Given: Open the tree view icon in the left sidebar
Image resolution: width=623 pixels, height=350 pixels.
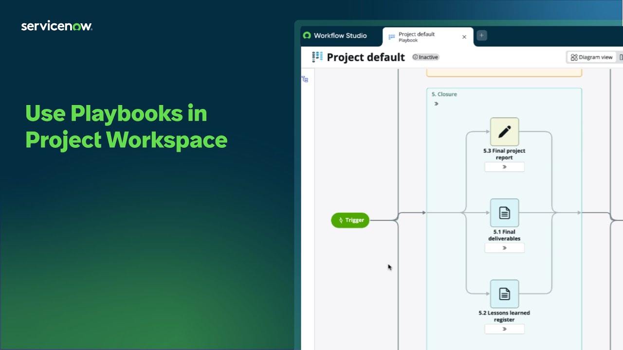Looking at the screenshot, I should (x=305, y=79).
